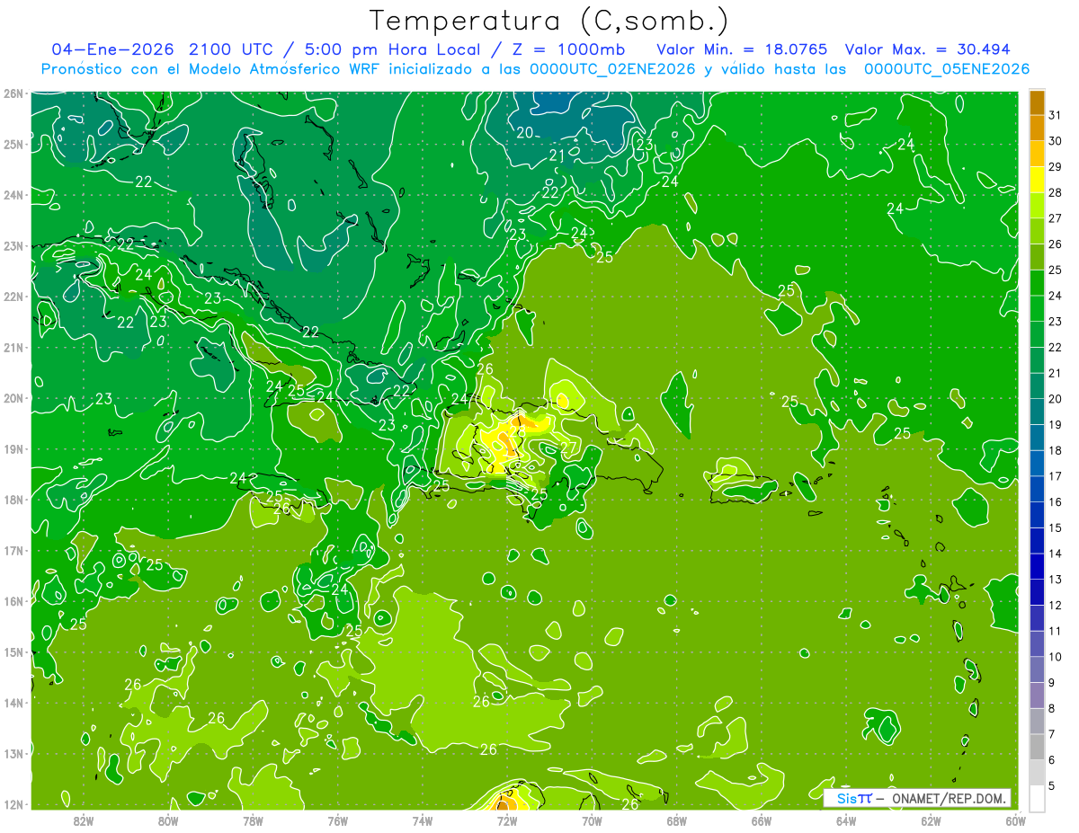
Task: Click the '68W' longitude axis label
Action: (676, 820)
